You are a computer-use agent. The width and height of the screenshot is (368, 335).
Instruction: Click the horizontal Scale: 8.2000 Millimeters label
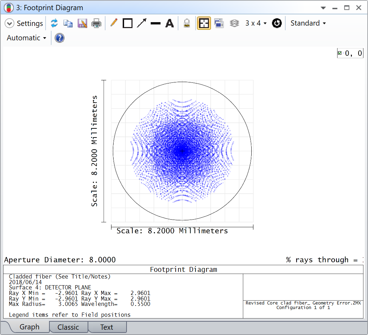172,231
